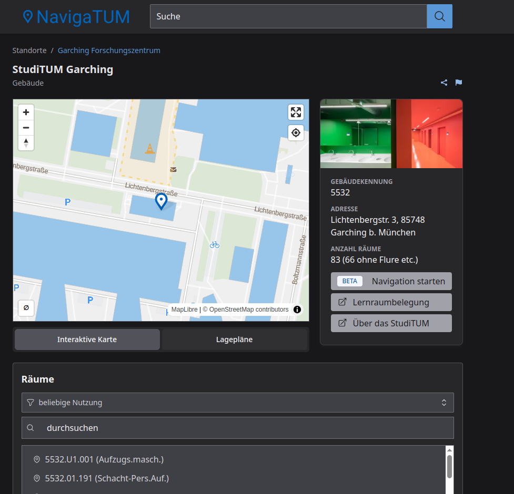Click the room list scrollbar thumb
514x494 pixels.
pos(449,466)
